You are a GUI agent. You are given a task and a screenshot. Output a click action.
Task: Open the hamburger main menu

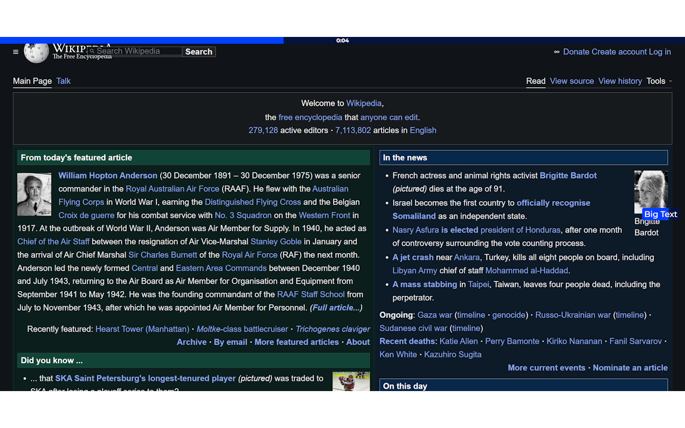(x=16, y=52)
